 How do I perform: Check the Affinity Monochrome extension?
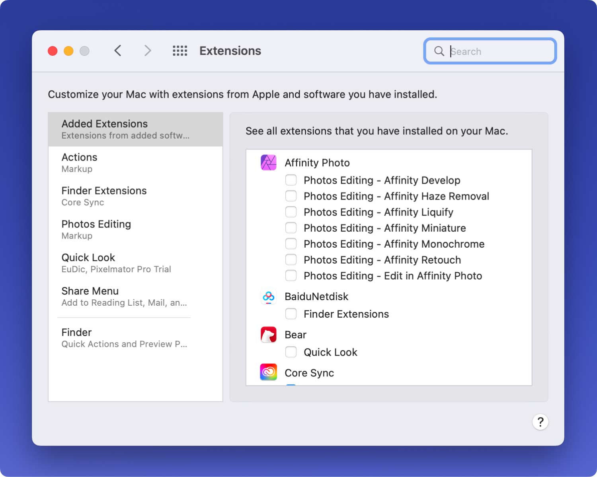click(x=291, y=244)
